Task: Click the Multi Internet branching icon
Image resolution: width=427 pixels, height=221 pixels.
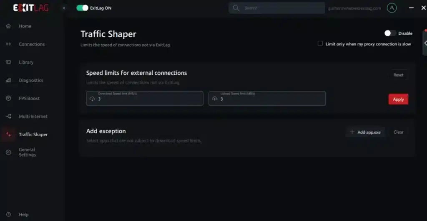Action: pos(8,117)
